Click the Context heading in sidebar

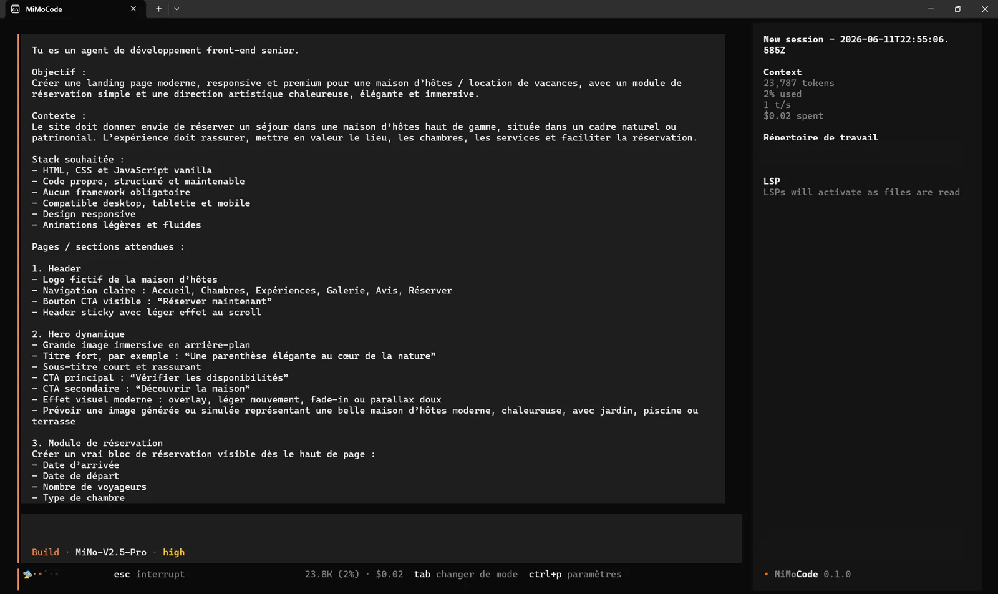pos(782,72)
